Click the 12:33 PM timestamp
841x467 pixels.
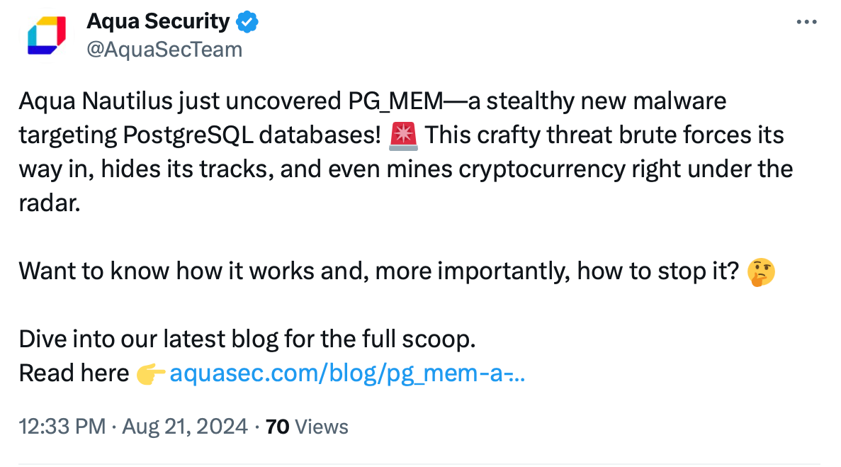point(62,427)
